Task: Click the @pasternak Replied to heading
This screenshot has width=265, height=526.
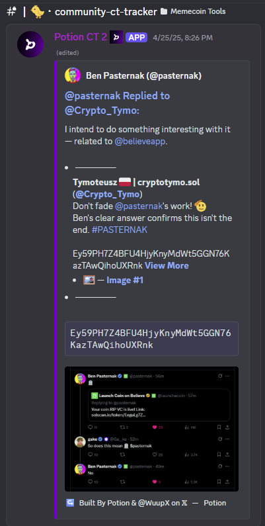Action: tap(117, 103)
